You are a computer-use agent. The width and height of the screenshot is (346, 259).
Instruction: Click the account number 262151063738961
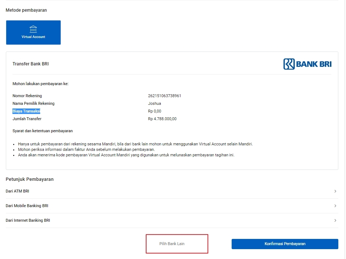point(164,96)
